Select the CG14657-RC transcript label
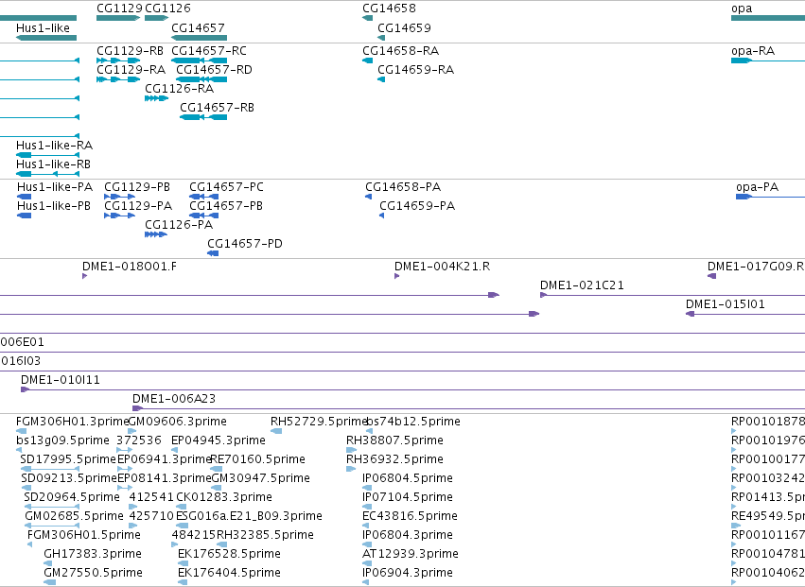Screen dimensions: 805x587 209,51
